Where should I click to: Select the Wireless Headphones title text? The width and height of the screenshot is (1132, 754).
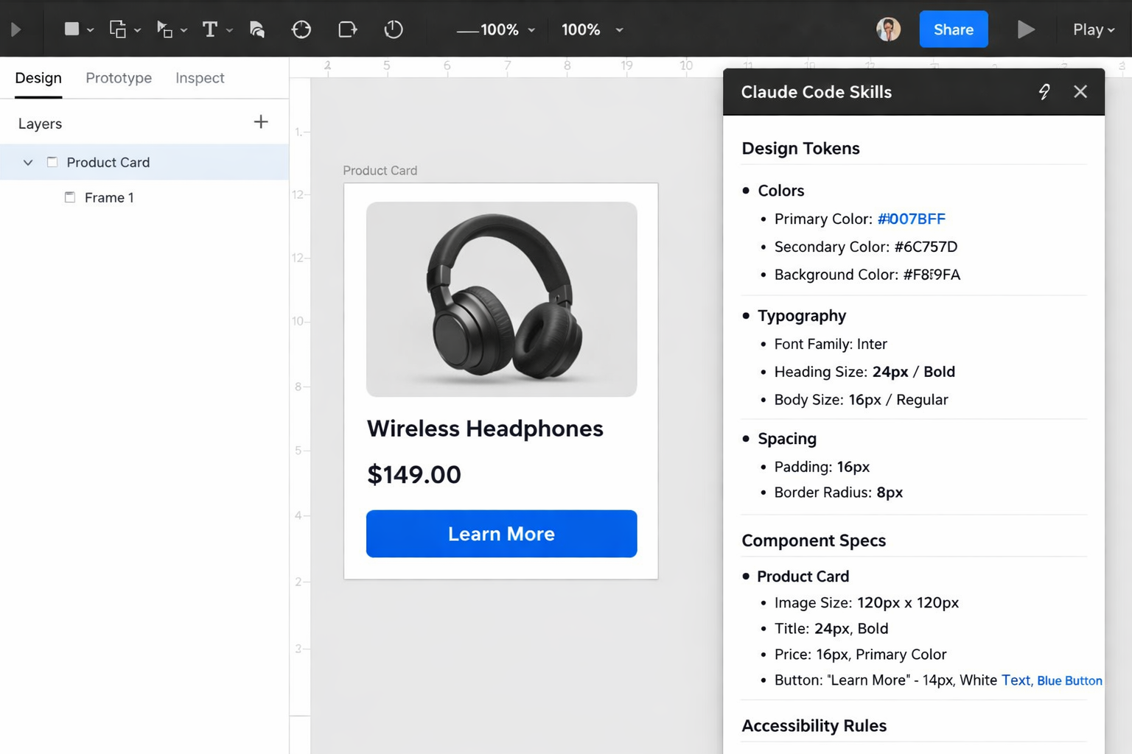485,429
